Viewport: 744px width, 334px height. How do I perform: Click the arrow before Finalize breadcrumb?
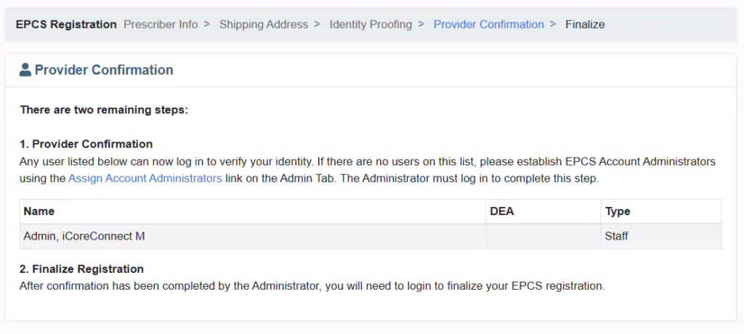[553, 25]
